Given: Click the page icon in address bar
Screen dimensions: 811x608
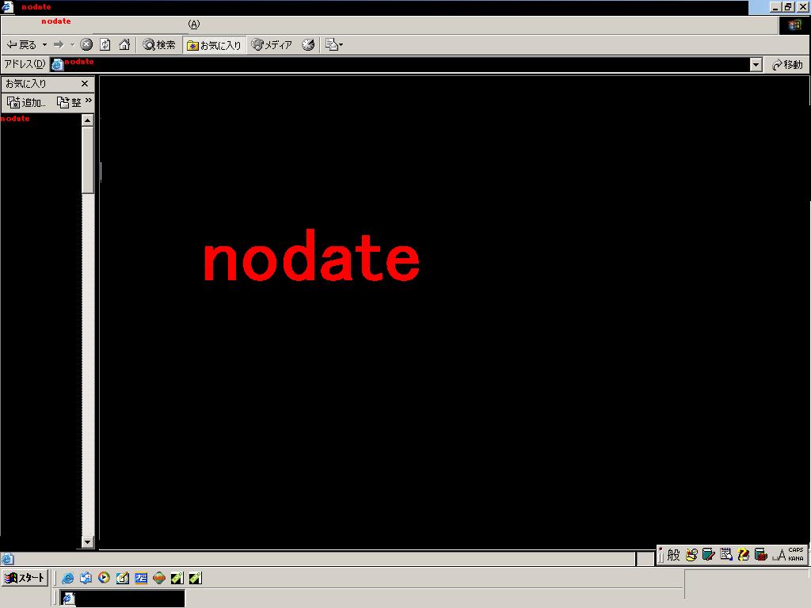Looking at the screenshot, I should pos(57,65).
